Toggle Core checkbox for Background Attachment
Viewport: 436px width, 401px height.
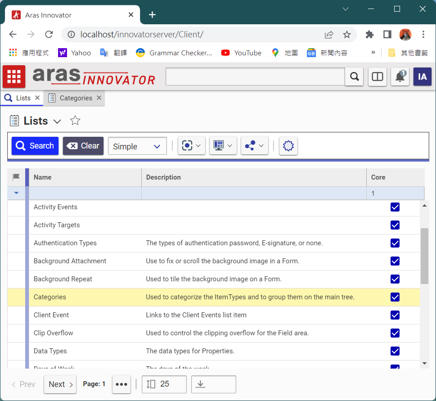(395, 261)
